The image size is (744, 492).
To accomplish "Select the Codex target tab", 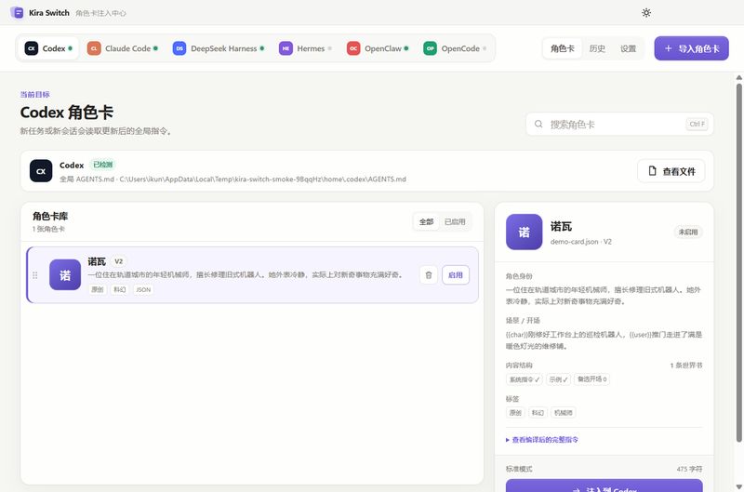I will (x=48, y=48).
